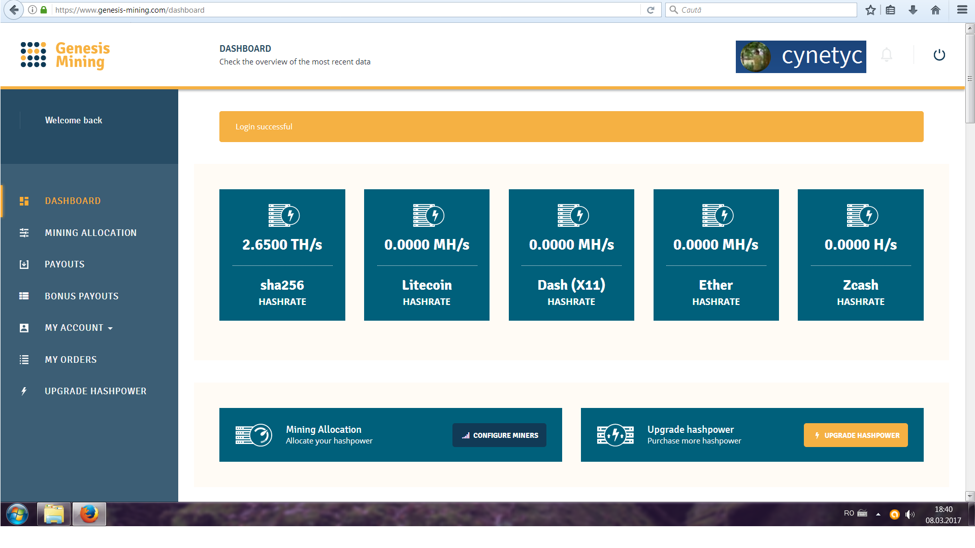Image resolution: width=975 pixels, height=548 pixels.
Task: Click the green padlock security icon
Action: (x=44, y=10)
